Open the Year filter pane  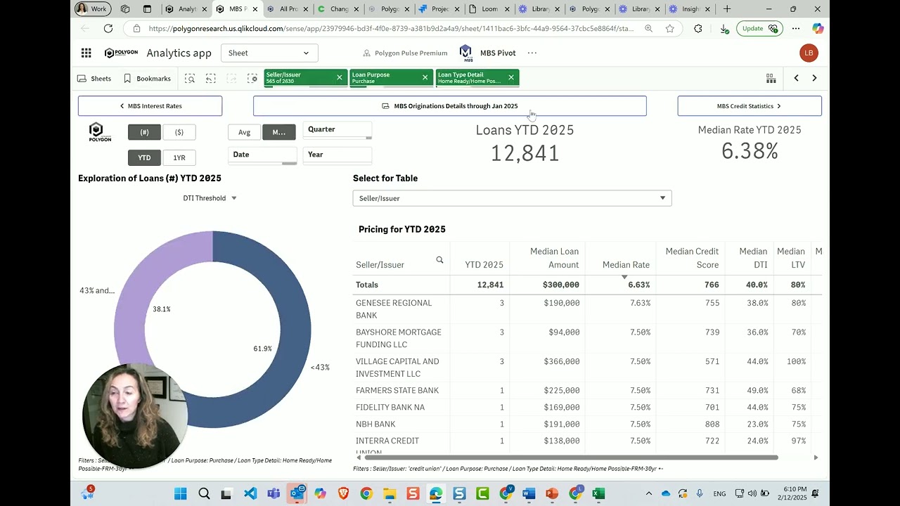pyautogui.click(x=337, y=155)
